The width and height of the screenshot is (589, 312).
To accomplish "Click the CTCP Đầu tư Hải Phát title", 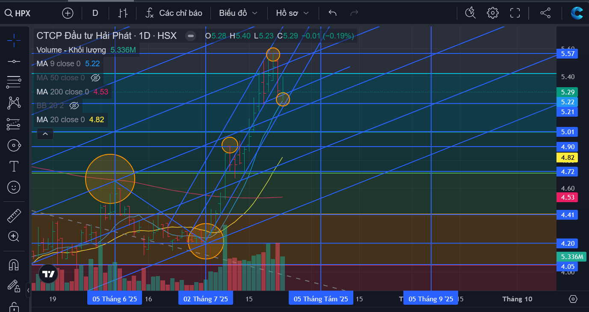I will point(84,36).
